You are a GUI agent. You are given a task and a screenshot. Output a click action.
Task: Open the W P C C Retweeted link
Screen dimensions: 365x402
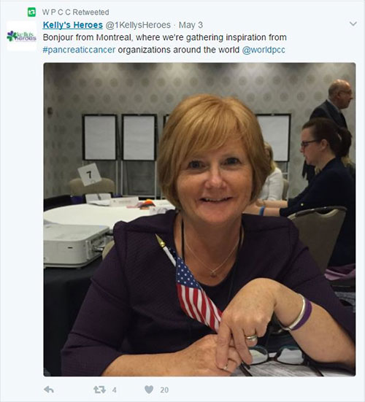(76, 12)
